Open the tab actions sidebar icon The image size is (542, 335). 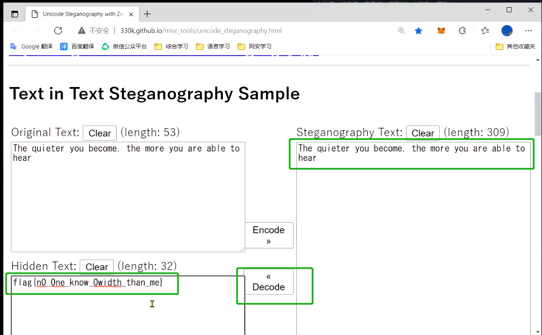click(14, 14)
